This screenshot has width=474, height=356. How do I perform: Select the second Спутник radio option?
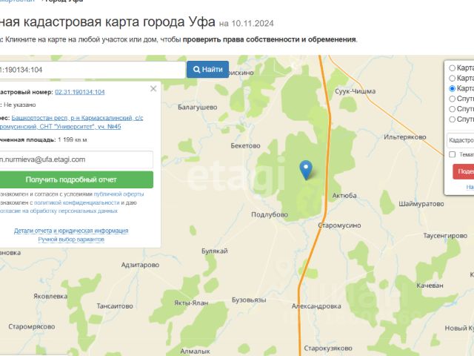(x=452, y=109)
